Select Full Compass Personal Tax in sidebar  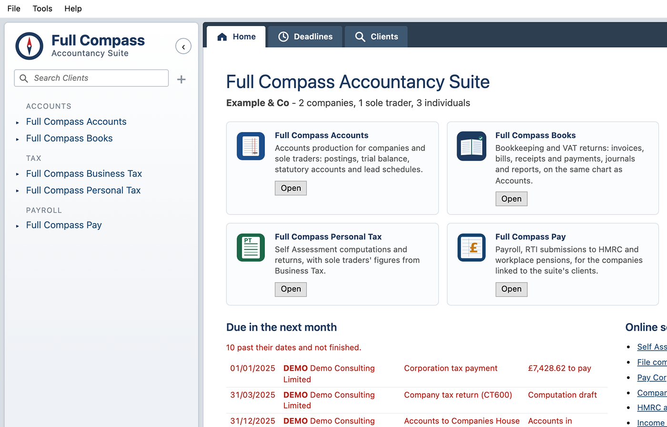(x=83, y=190)
